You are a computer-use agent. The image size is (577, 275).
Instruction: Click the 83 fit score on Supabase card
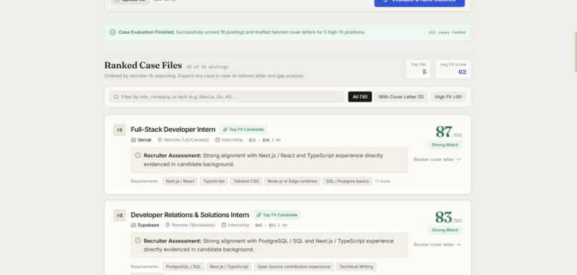coord(443,217)
